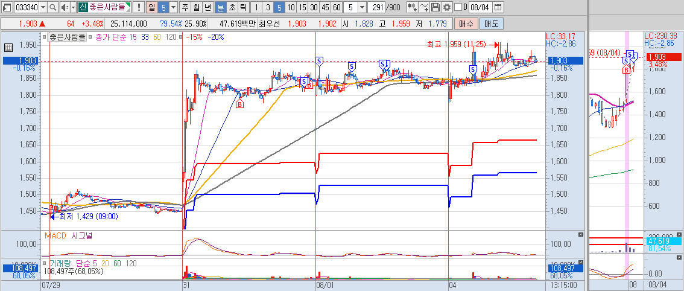Select the 분 (minute) chart period

[220, 7]
